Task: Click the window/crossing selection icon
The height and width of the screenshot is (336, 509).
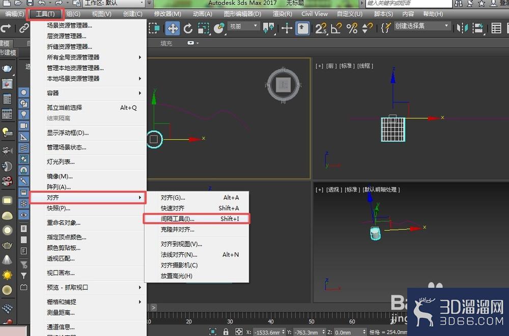Action: (x=154, y=28)
